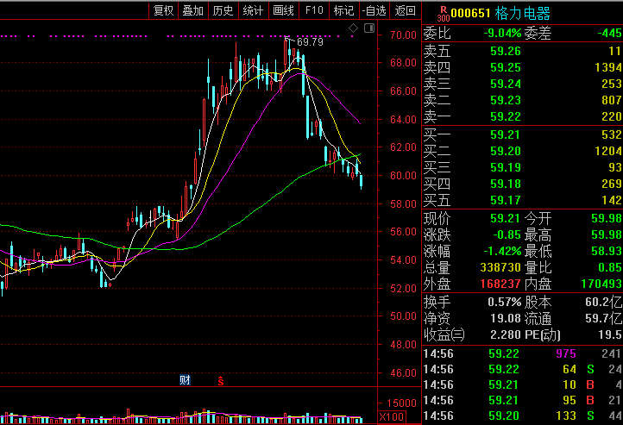Open the 复权 price adjustment menu
The image size is (623, 425).
coord(164,10)
